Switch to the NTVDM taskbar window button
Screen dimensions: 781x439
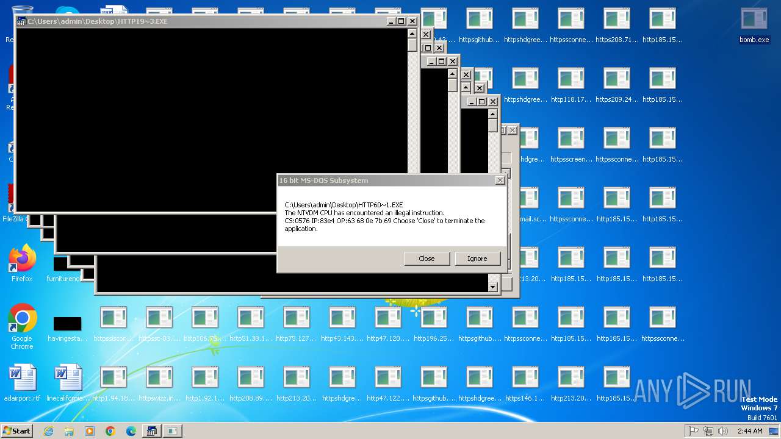click(152, 431)
